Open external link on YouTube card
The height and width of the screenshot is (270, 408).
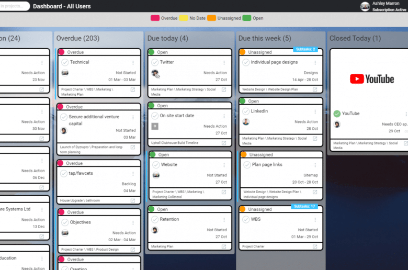click(x=406, y=143)
